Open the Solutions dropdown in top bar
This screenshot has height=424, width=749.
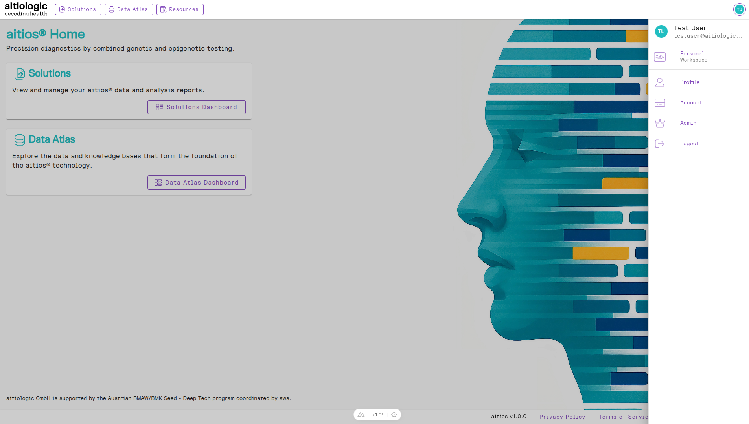coord(78,9)
